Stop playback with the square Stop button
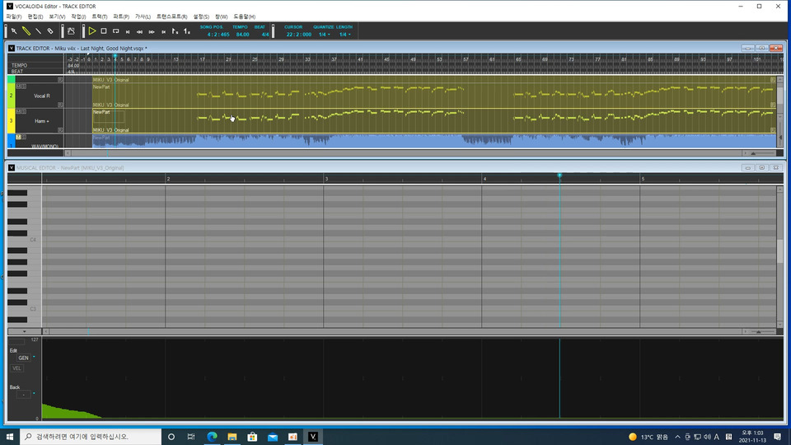 coord(104,31)
